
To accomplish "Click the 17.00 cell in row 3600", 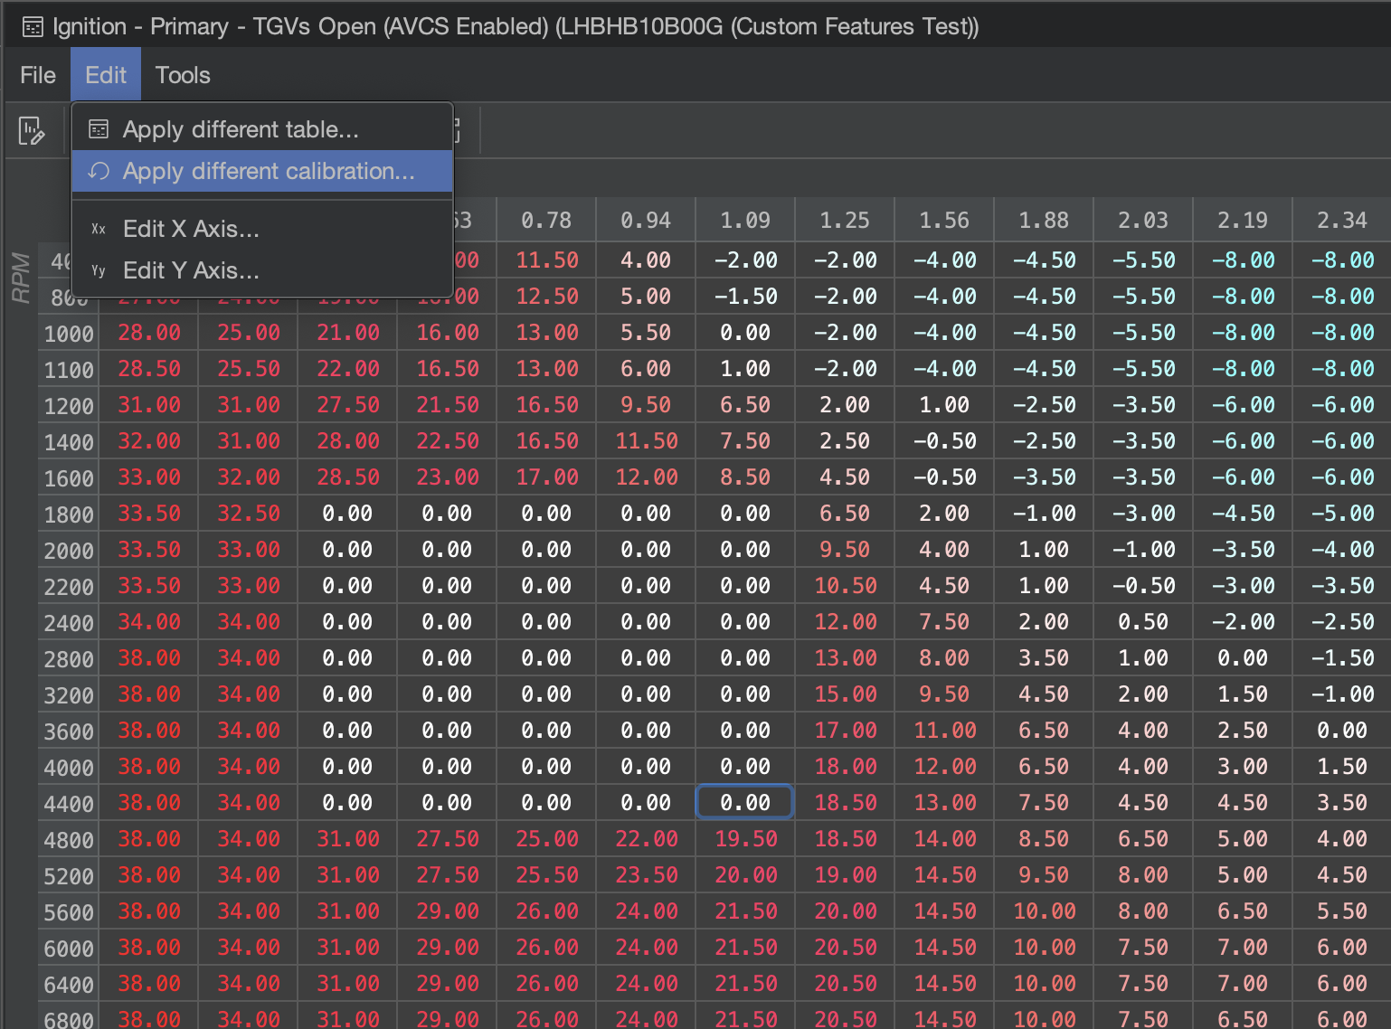I will point(845,730).
